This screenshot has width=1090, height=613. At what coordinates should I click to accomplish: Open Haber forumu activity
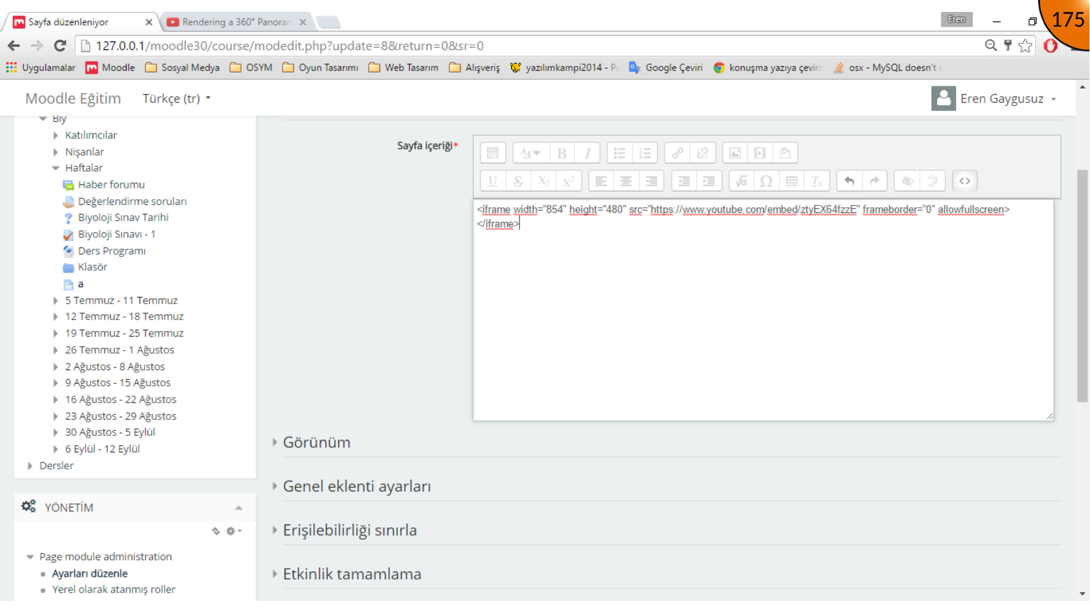pos(111,184)
